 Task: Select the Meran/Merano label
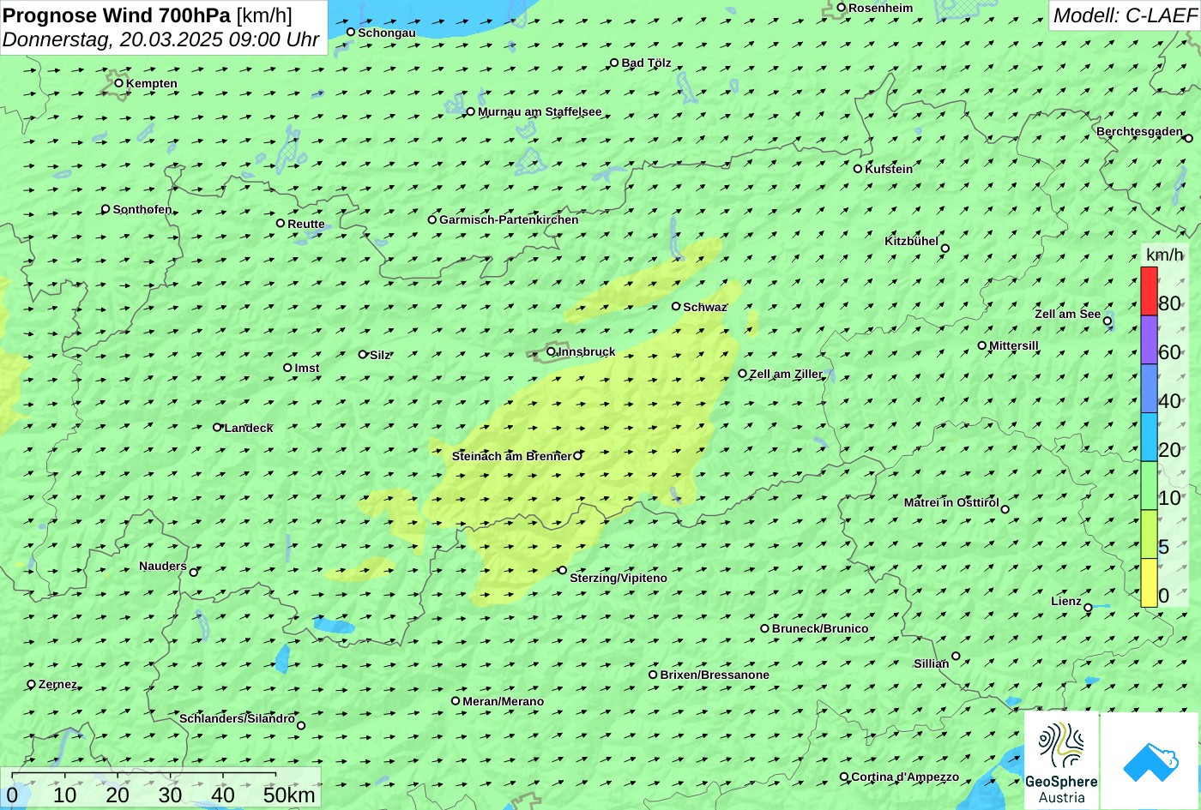tap(504, 701)
